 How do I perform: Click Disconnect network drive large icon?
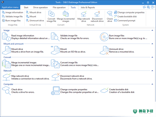(55, 77)
